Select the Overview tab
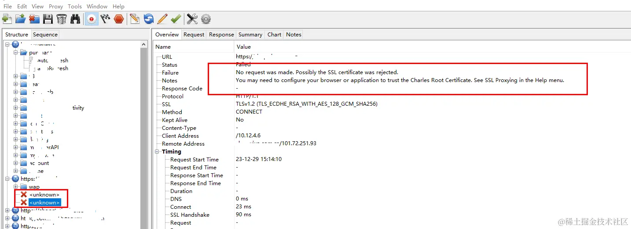 click(167, 34)
